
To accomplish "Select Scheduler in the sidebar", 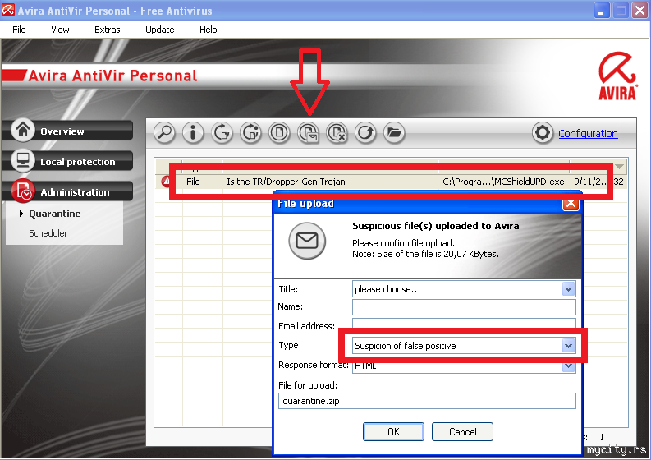I will click(x=48, y=233).
